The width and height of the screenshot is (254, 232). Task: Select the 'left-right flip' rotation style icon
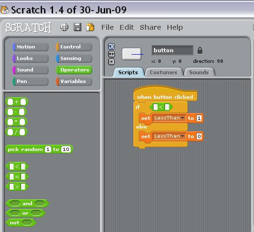[x=111, y=54]
